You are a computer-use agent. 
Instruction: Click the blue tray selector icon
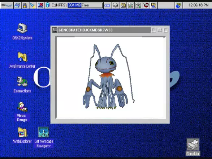107,5
